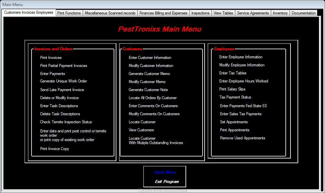The image size is (325, 193).
Task: Go to Finances Billing and Expenses tab
Action: (x=163, y=13)
